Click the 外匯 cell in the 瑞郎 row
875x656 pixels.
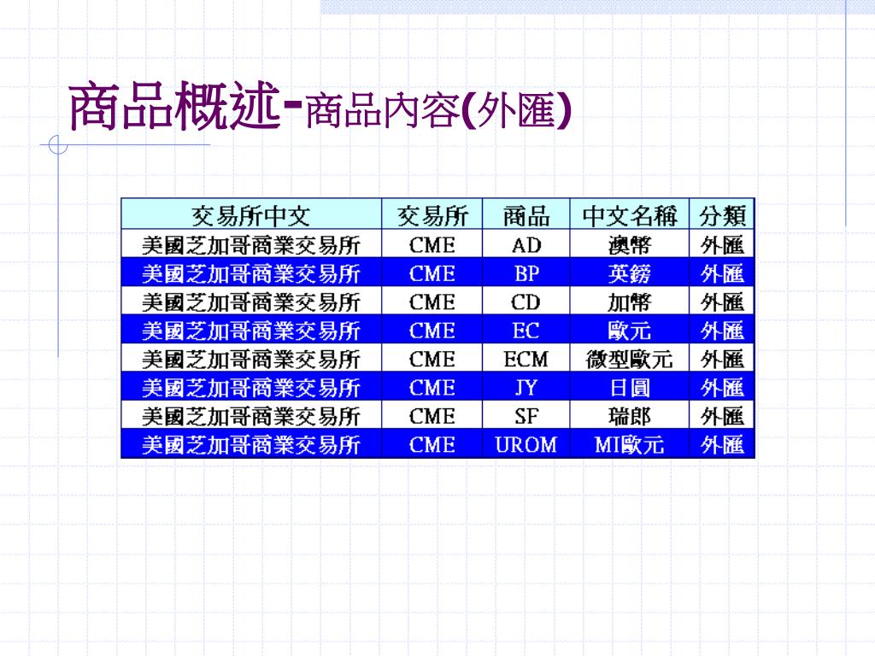[722, 414]
